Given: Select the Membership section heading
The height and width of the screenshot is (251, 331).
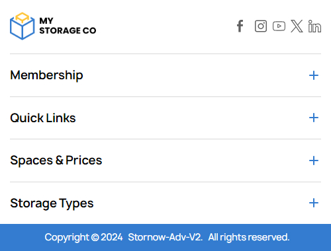Looking at the screenshot, I should (x=46, y=75).
